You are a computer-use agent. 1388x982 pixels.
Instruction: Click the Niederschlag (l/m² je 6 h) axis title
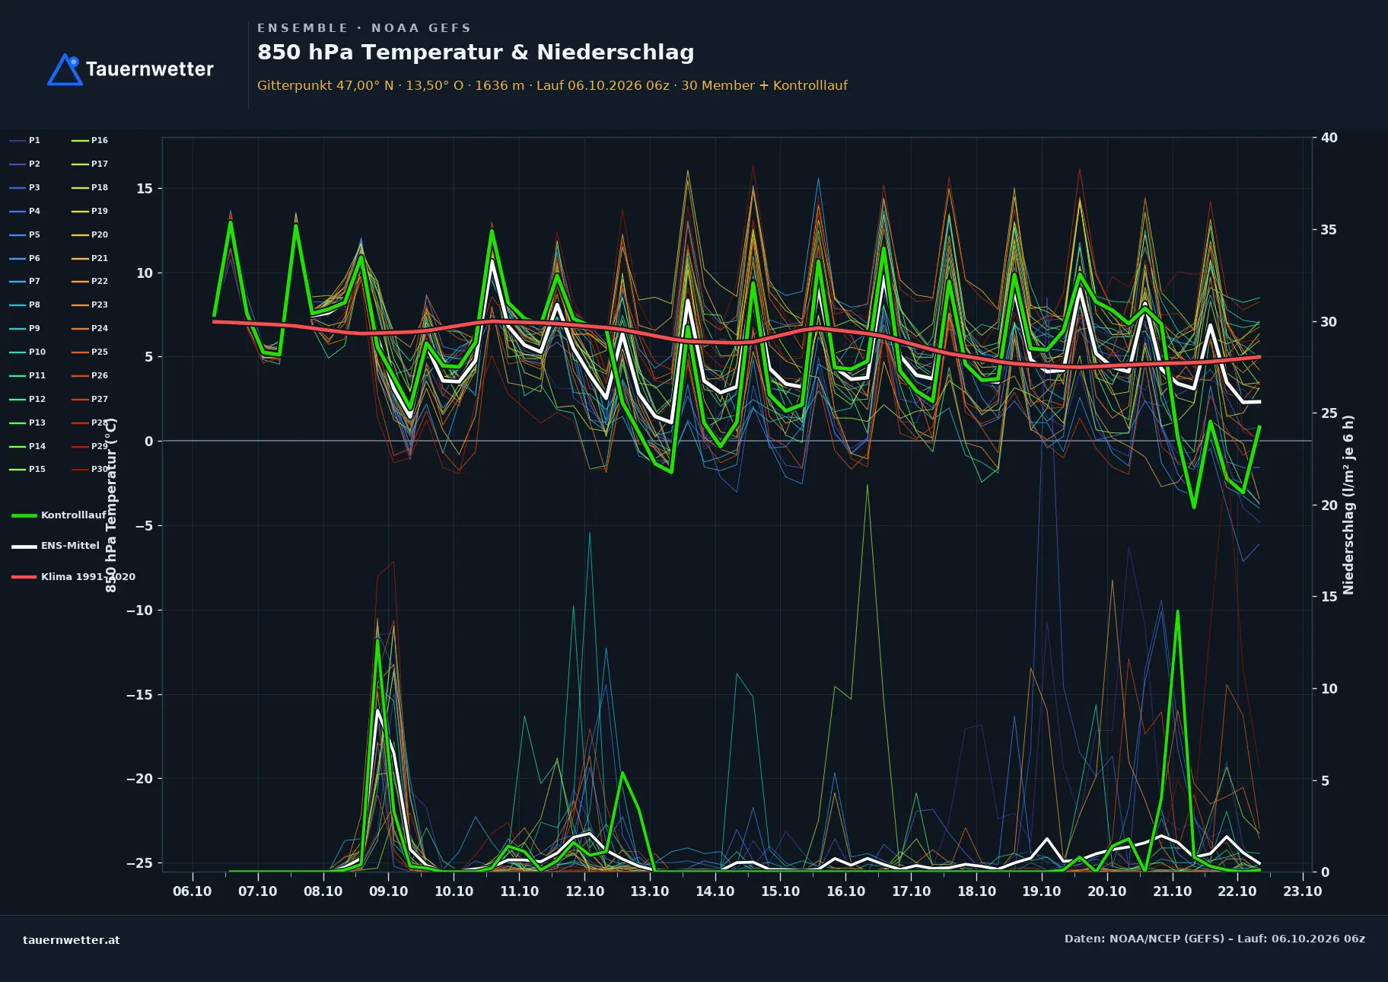pos(1348,505)
